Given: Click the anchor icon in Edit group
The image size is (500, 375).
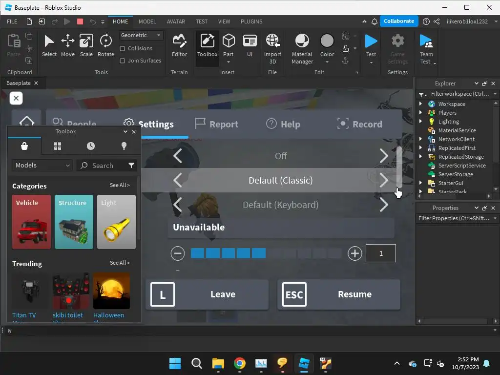Looking at the screenshot, I should coord(345,61).
